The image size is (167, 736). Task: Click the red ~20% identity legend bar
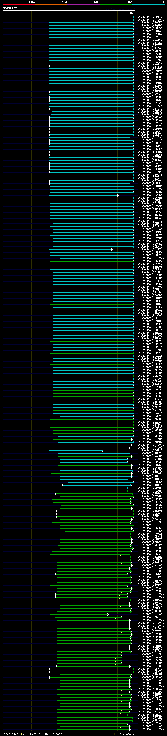(19, 5)
